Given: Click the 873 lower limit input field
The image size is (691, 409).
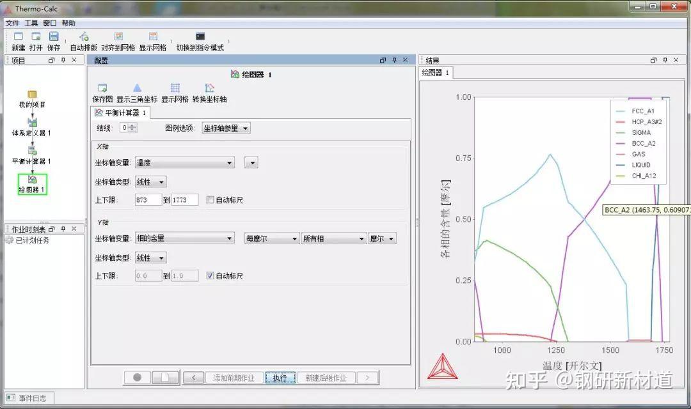Looking at the screenshot, I should 149,199.
